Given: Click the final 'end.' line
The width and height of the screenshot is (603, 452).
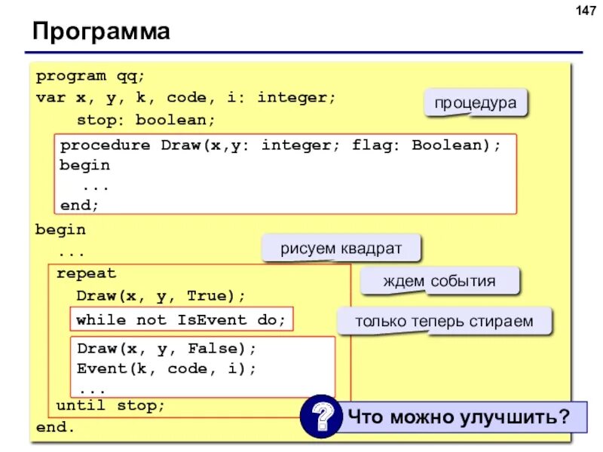Looking at the screenshot, I should [x=55, y=427].
